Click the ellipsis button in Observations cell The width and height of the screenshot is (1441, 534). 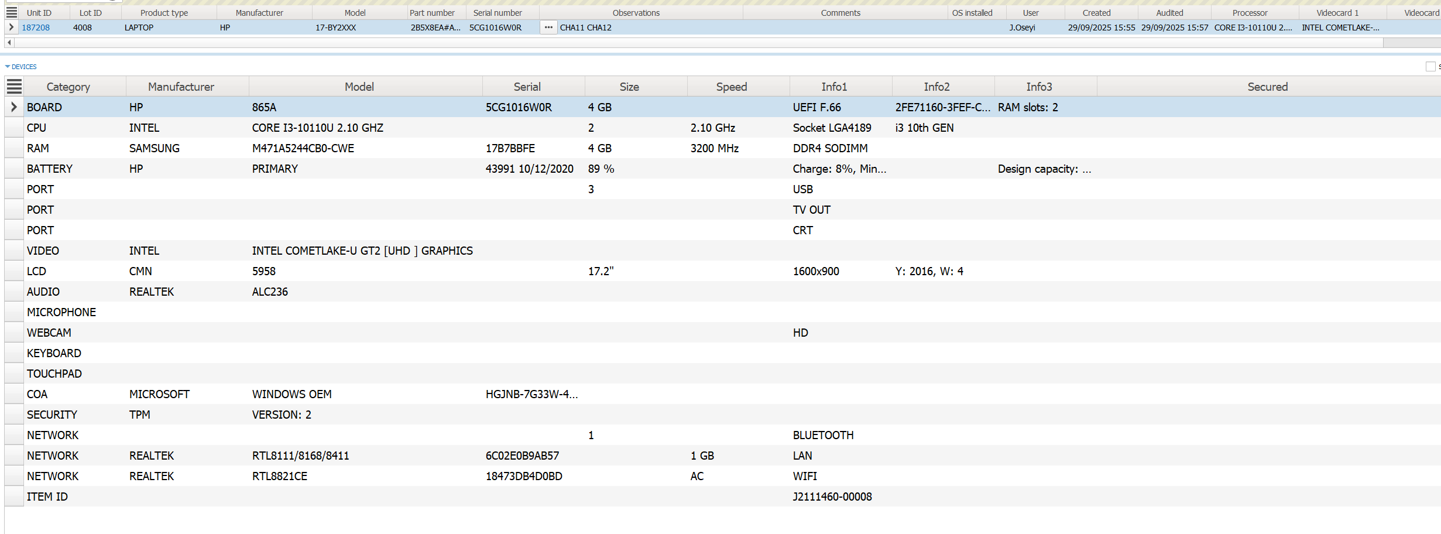(x=548, y=28)
